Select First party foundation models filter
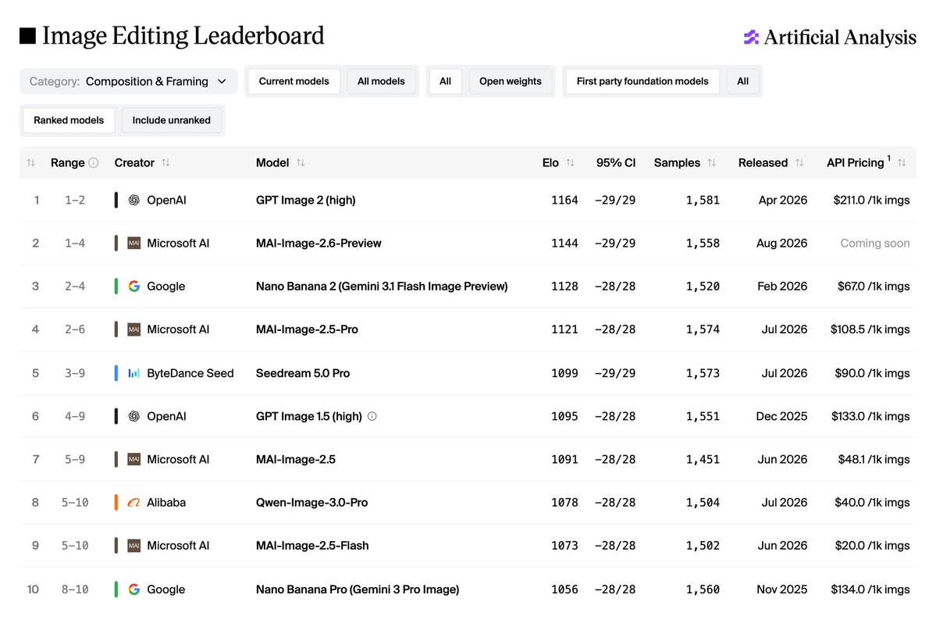 (642, 81)
